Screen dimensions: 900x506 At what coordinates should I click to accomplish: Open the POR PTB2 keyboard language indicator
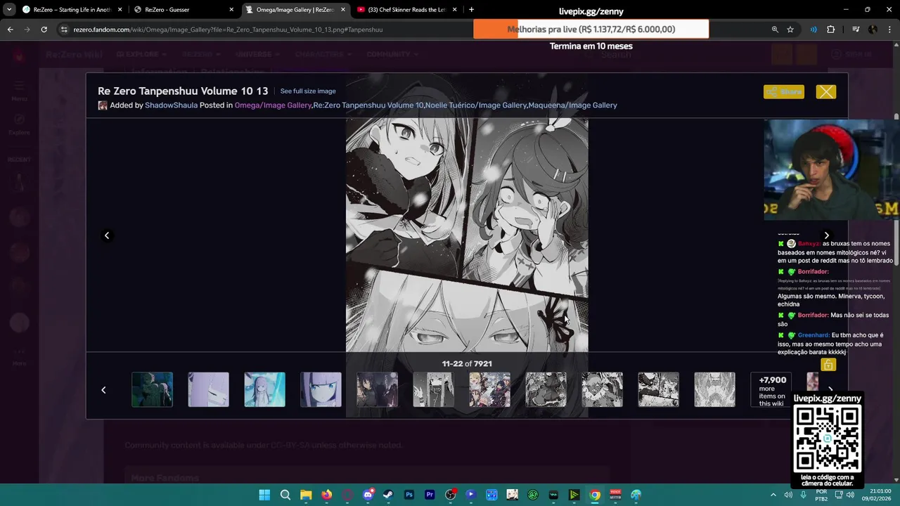[x=821, y=495]
